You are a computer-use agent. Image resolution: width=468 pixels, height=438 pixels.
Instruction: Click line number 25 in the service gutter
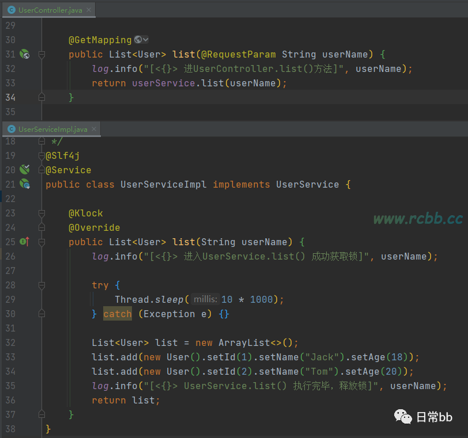coord(10,242)
